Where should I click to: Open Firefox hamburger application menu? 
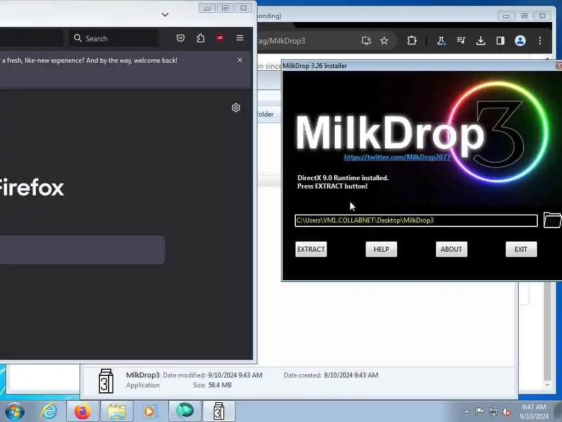pos(240,38)
